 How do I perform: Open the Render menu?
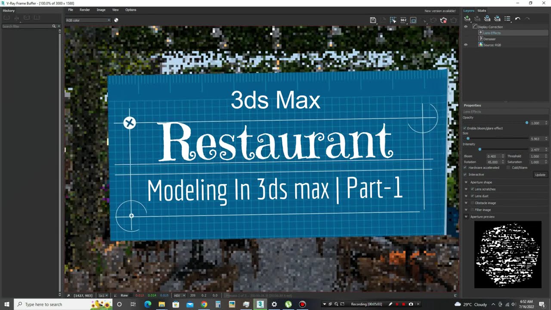(85, 9)
